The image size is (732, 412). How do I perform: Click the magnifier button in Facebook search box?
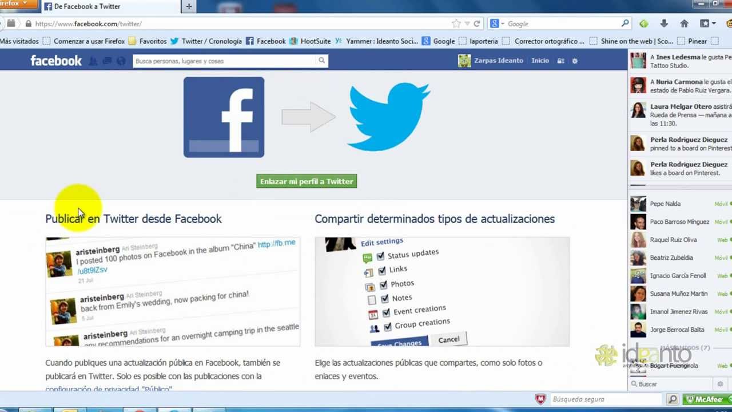point(322,61)
